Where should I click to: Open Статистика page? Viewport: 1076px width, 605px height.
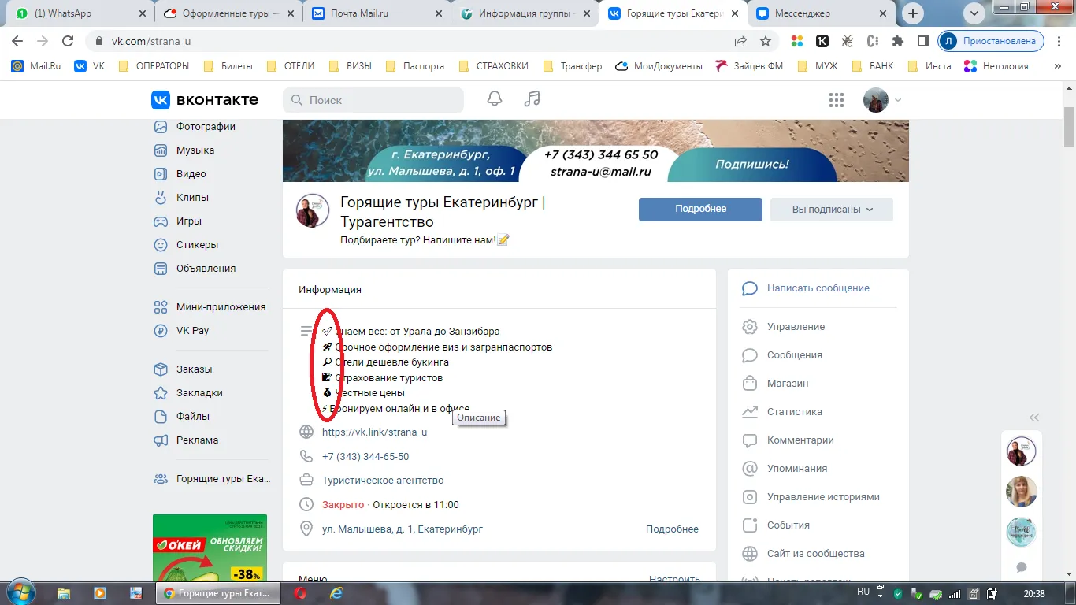coord(782,412)
